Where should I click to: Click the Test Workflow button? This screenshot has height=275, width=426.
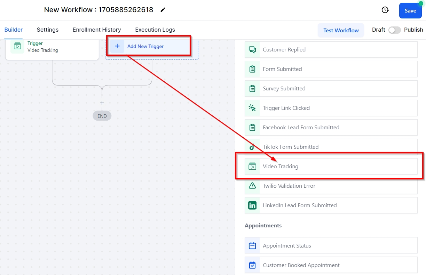click(341, 30)
